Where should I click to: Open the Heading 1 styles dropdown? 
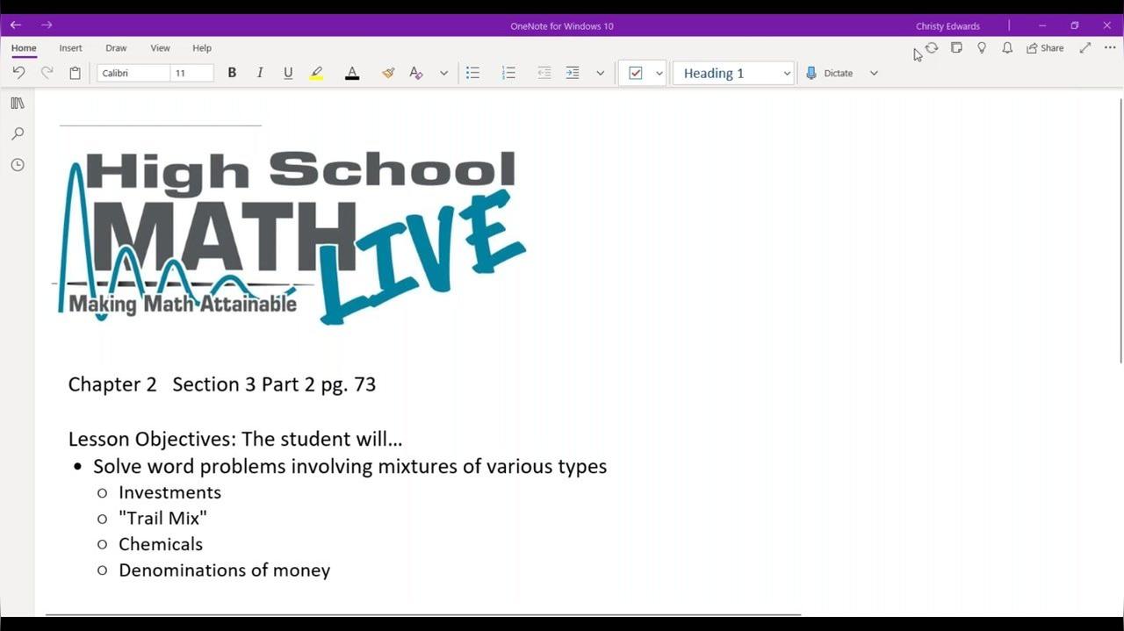[x=734, y=73]
